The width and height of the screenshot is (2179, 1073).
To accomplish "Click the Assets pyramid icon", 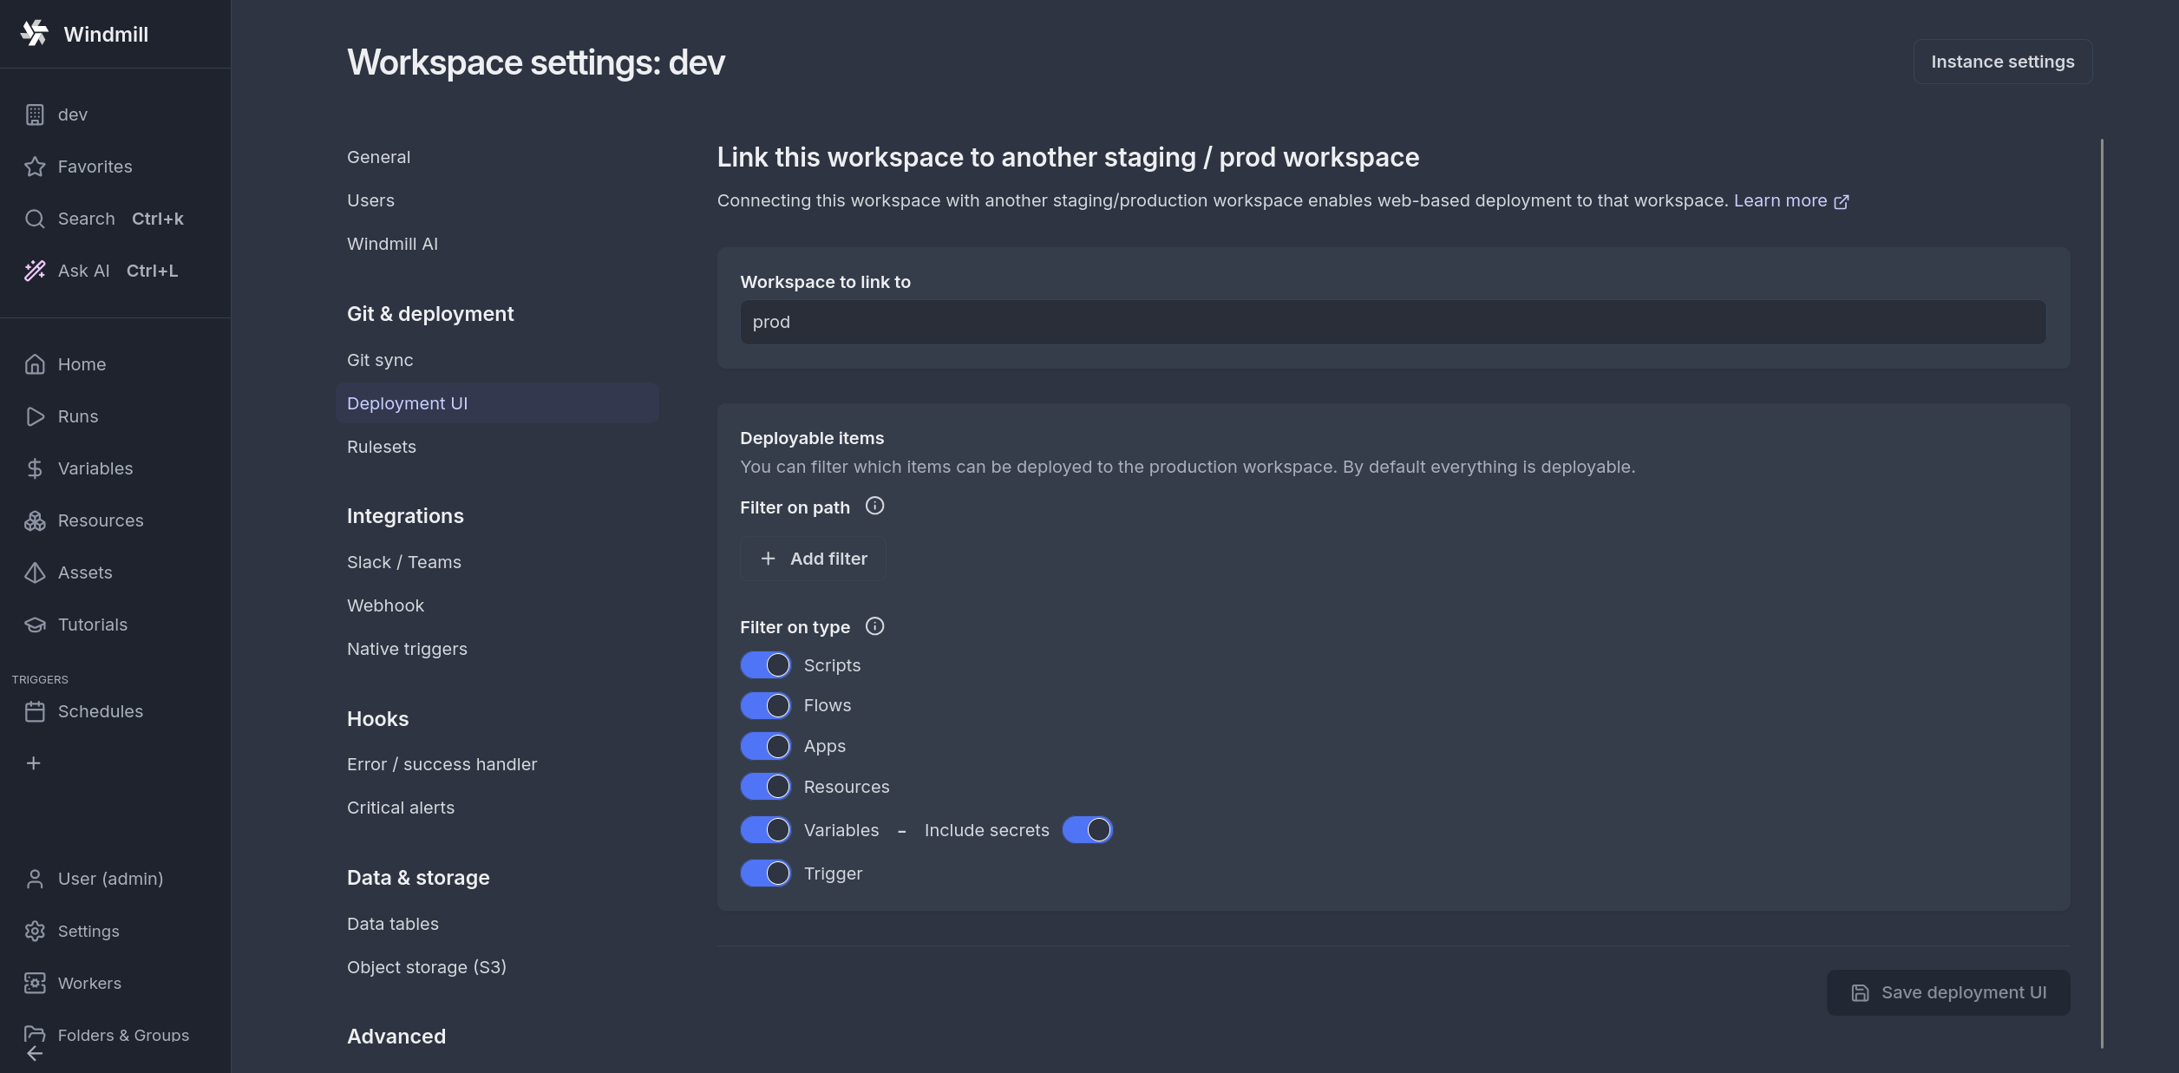I will tap(35, 572).
